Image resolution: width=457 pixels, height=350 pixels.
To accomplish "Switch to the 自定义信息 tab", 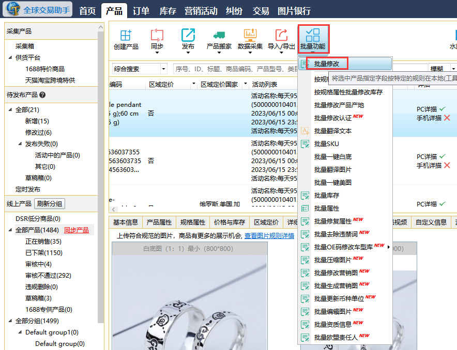I will tap(431, 222).
